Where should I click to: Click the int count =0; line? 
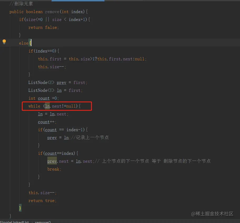tap(44, 98)
